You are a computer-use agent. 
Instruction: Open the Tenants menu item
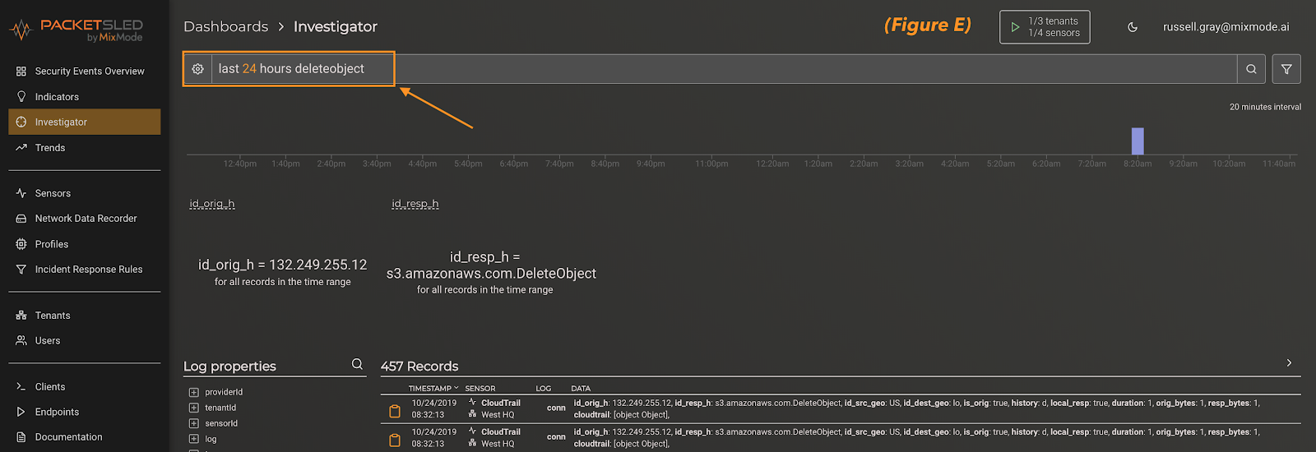pyautogui.click(x=85, y=316)
